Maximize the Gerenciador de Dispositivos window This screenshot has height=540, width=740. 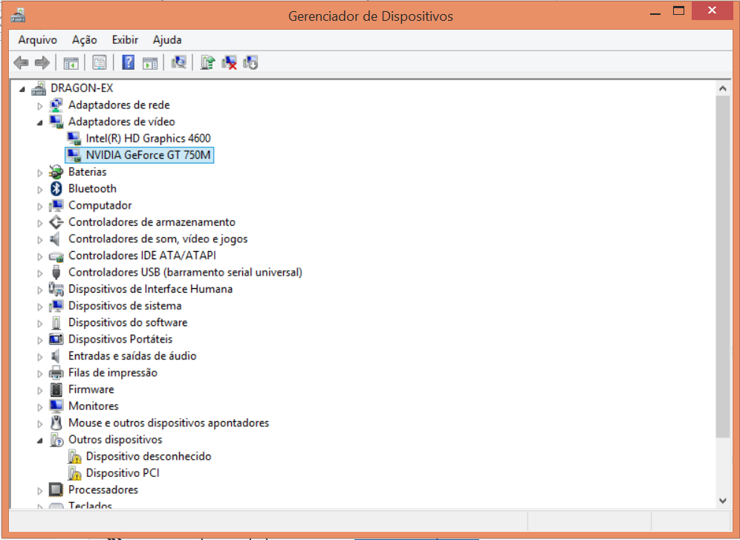click(678, 11)
